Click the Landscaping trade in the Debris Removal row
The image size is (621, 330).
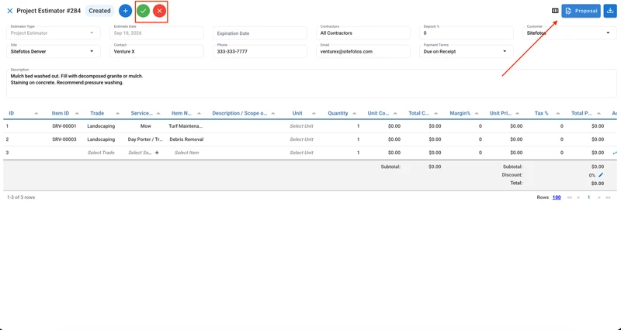pos(101,139)
